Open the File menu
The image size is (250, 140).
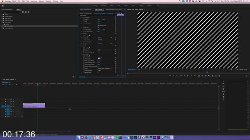point(19,1)
